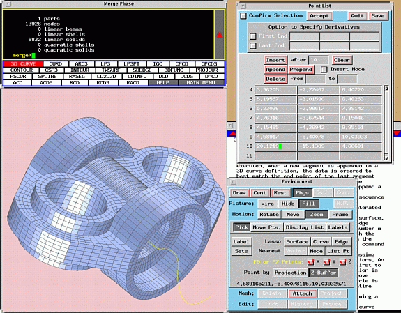Switch picture mode to Wire
The image size is (401, 313).
point(267,204)
